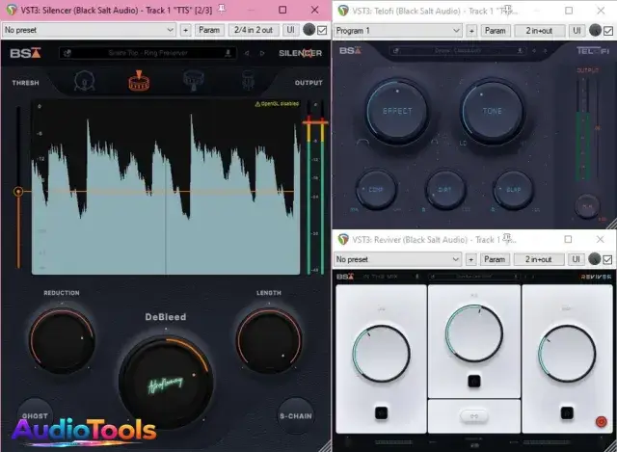Click the UI button in Reviver window
The height and width of the screenshot is (452, 617).
(576, 259)
